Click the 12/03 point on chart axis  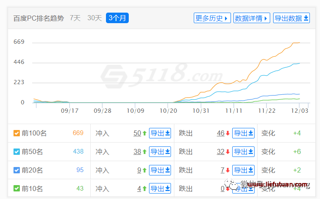[x=300, y=111]
